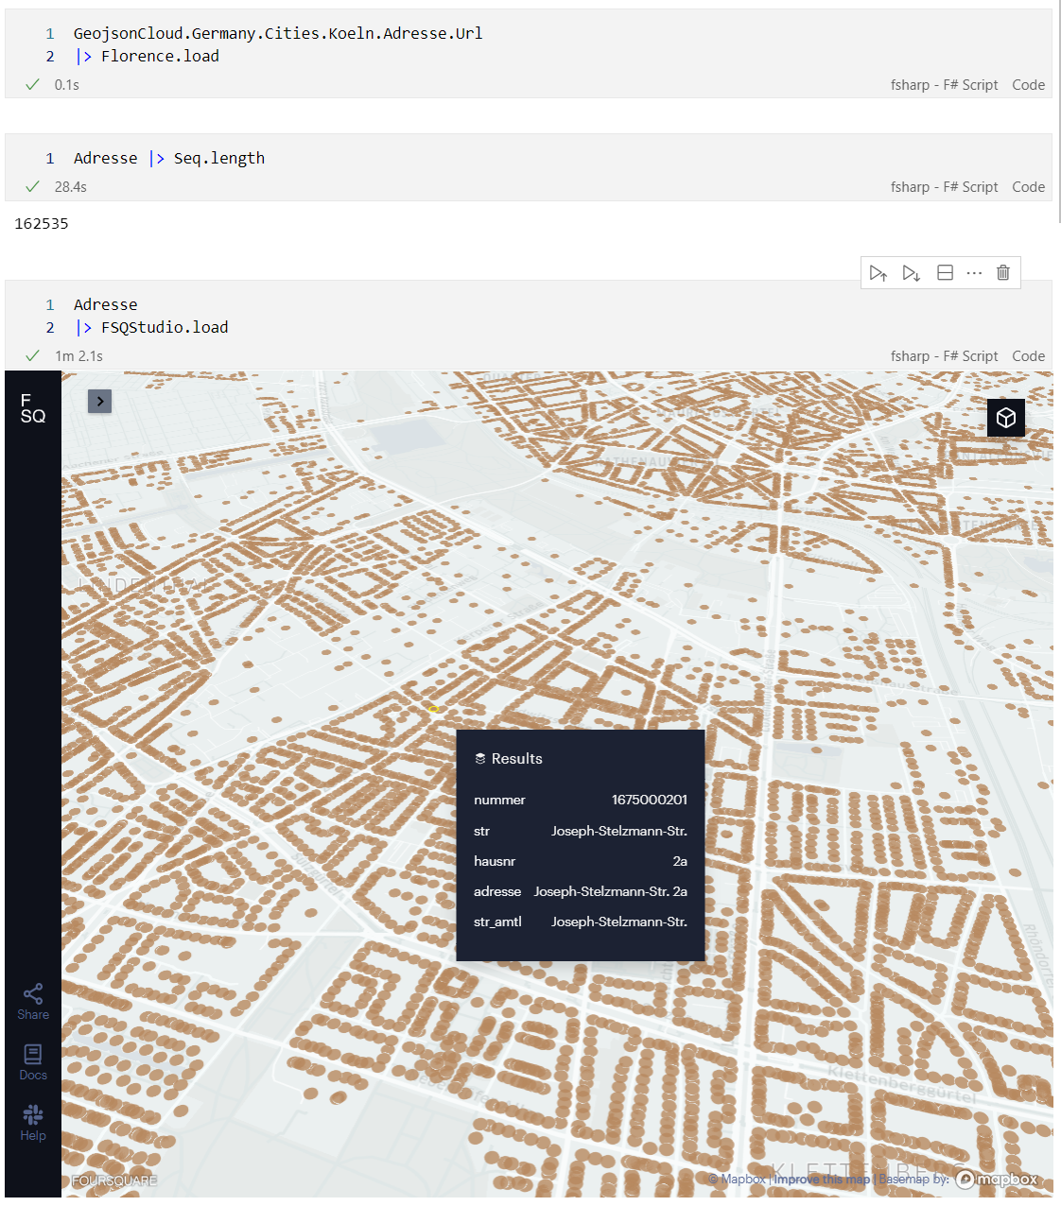
Task: Click the '1m 2.1s' execution time
Action: pyautogui.click(x=78, y=356)
